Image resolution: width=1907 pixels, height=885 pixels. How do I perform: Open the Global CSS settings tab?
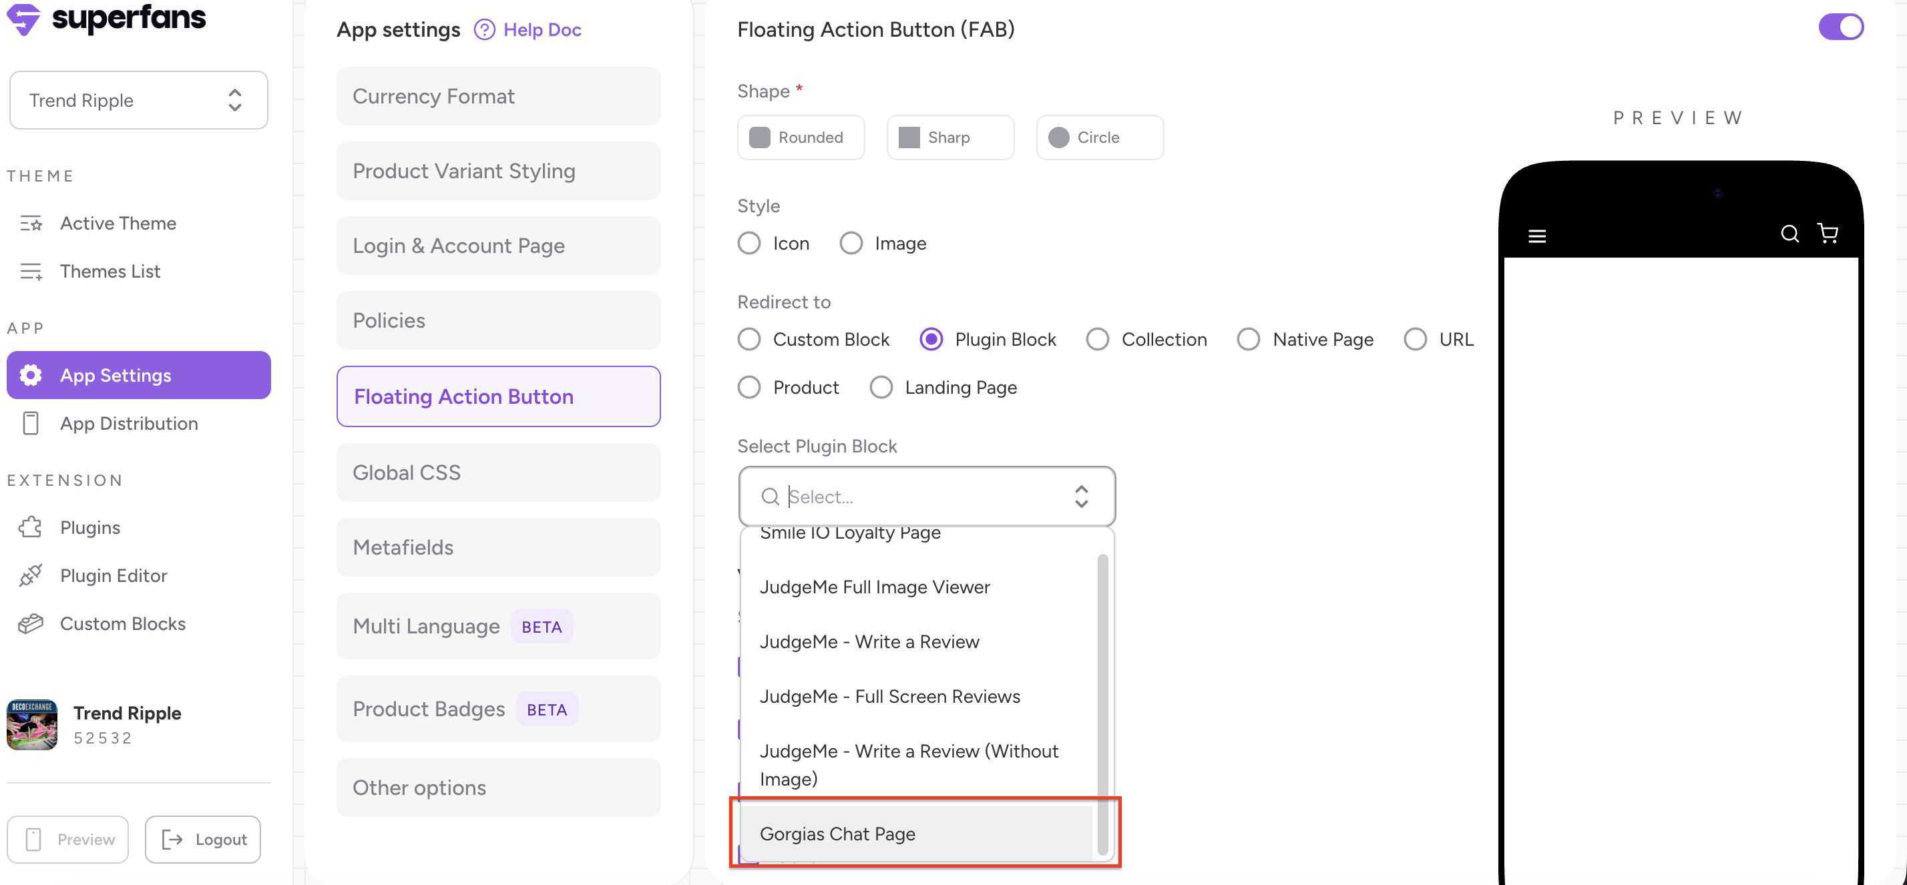click(x=497, y=473)
